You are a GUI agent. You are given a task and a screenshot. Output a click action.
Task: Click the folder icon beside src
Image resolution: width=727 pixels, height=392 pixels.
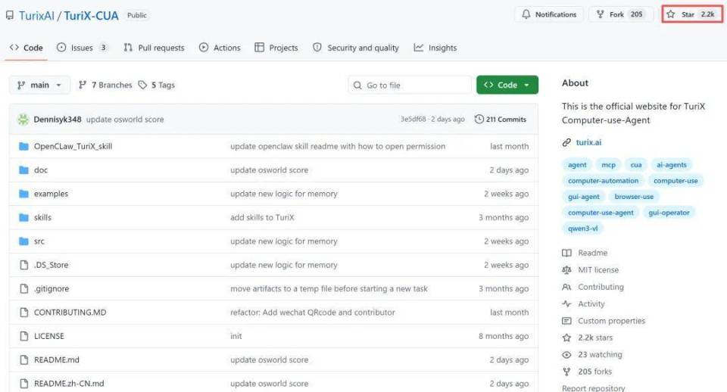point(23,241)
